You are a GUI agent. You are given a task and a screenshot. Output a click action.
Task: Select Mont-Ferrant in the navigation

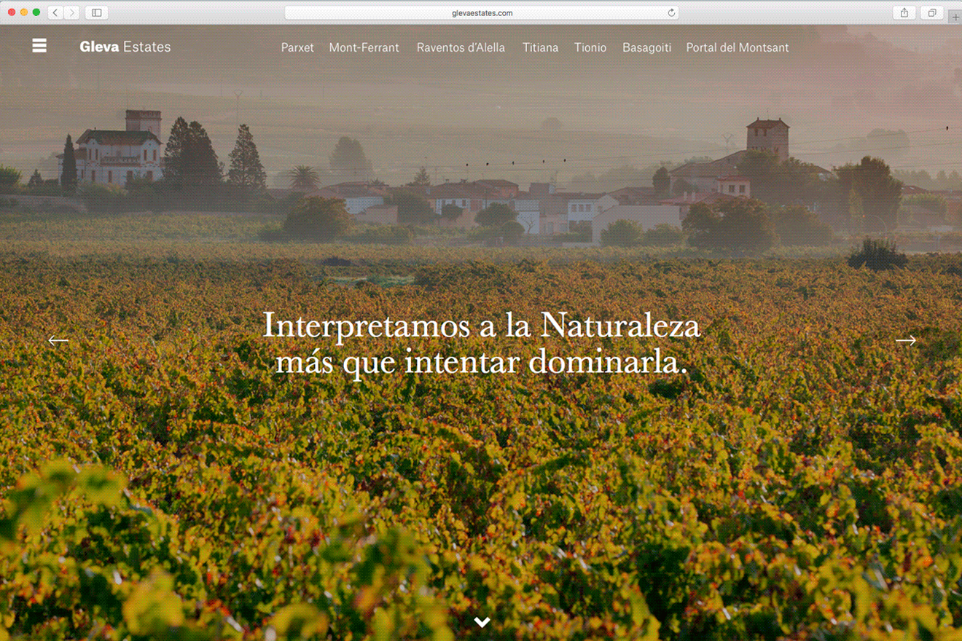click(x=364, y=47)
